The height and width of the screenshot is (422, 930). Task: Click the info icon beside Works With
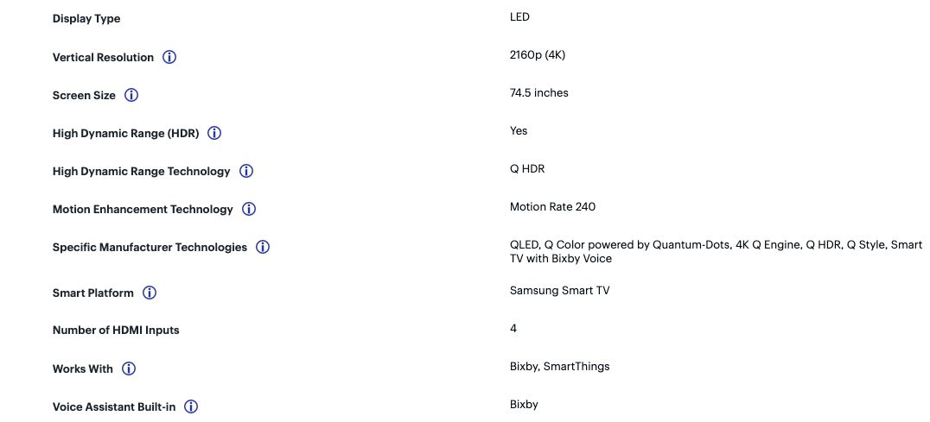tap(129, 368)
